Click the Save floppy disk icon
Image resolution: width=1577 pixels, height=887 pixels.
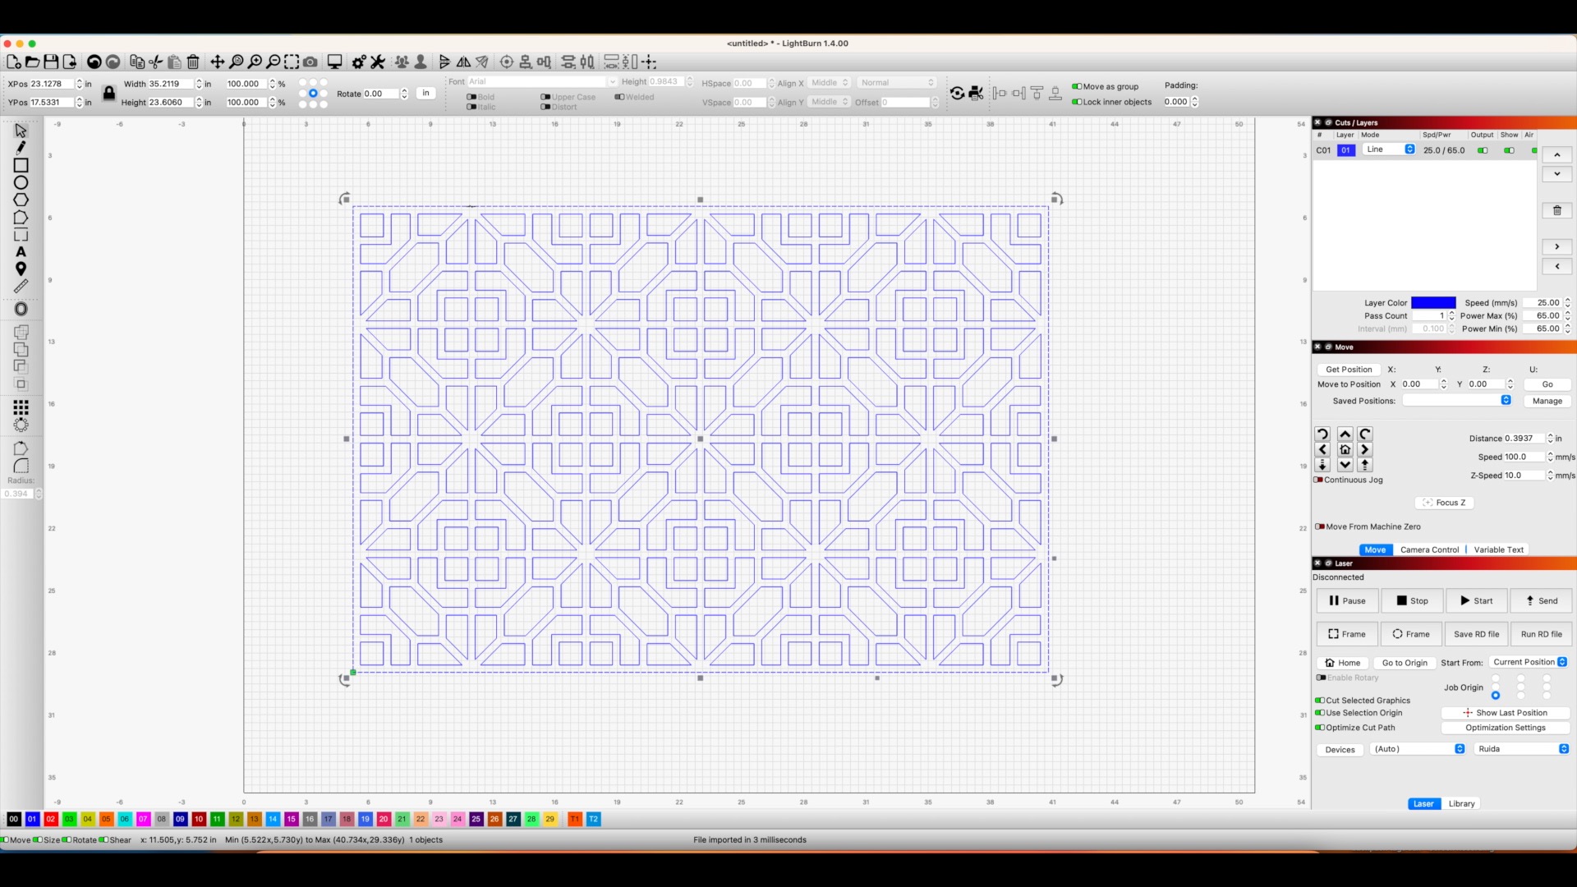[x=51, y=62]
